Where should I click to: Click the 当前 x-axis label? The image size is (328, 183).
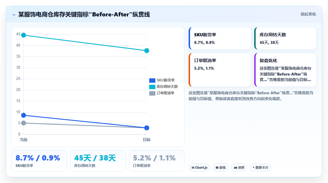(24, 140)
